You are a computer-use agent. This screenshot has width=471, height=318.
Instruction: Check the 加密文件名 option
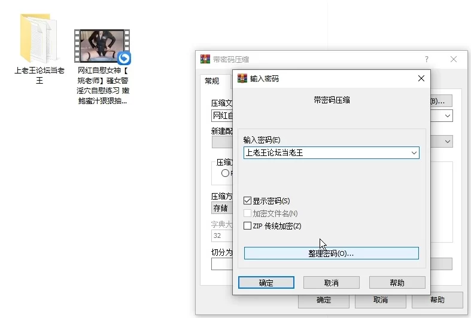(248, 213)
